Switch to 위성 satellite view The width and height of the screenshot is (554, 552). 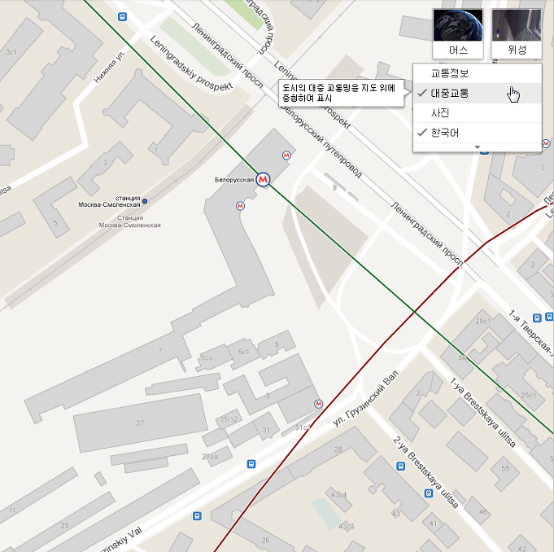tap(517, 34)
